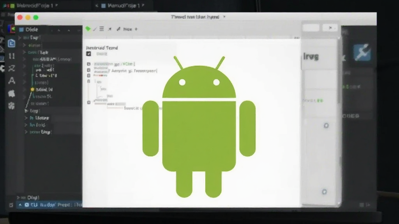
Task: Click the green tag icon in the toolbar
Action: (88, 29)
